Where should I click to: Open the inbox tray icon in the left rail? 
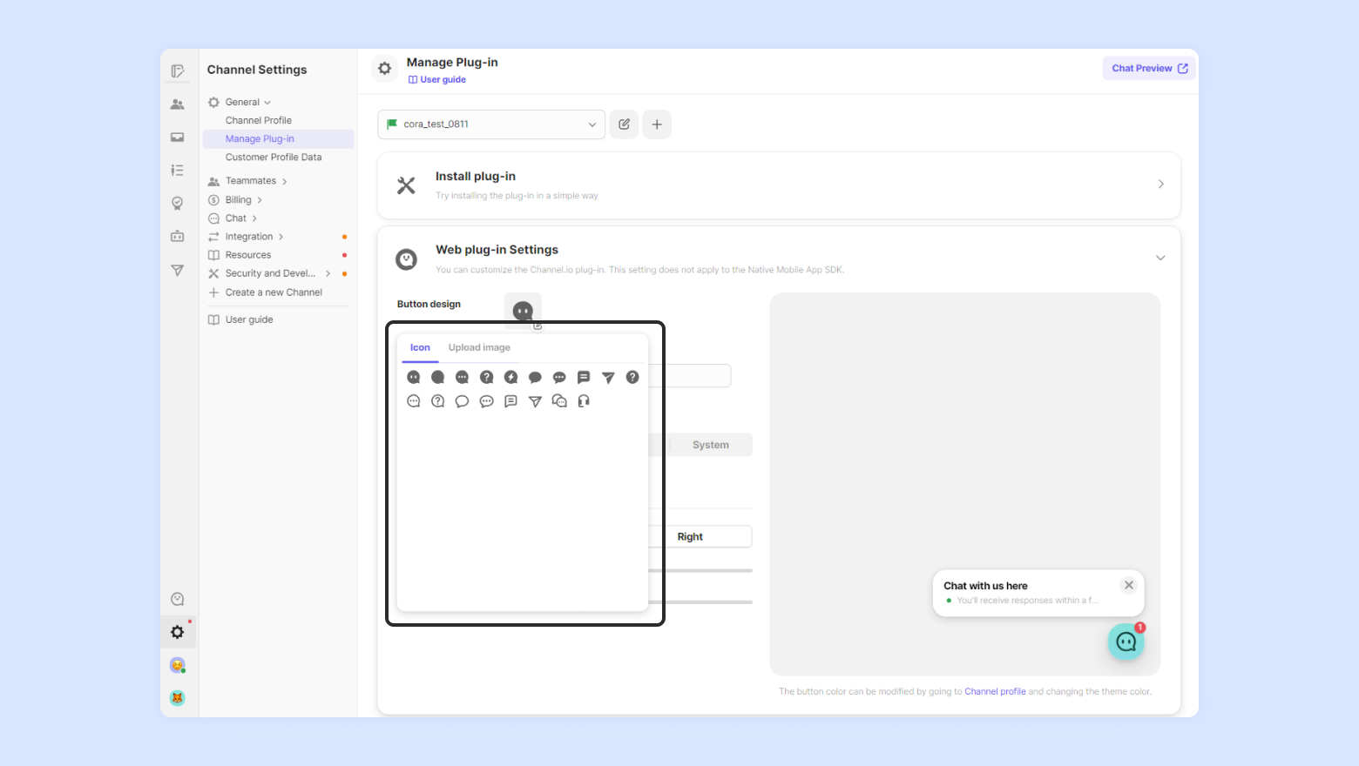(178, 138)
